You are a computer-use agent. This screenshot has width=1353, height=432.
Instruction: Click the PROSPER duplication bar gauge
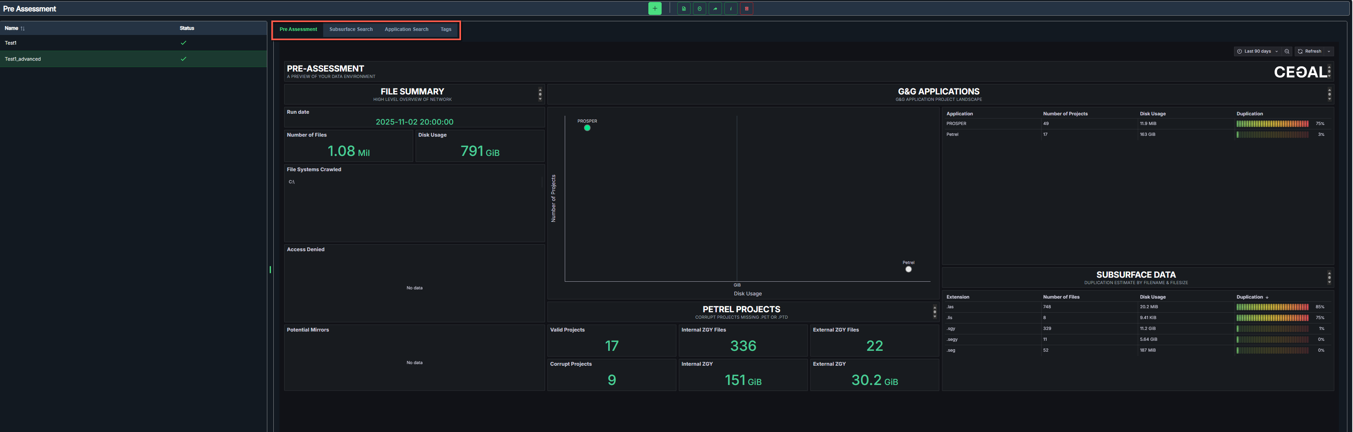point(1272,124)
